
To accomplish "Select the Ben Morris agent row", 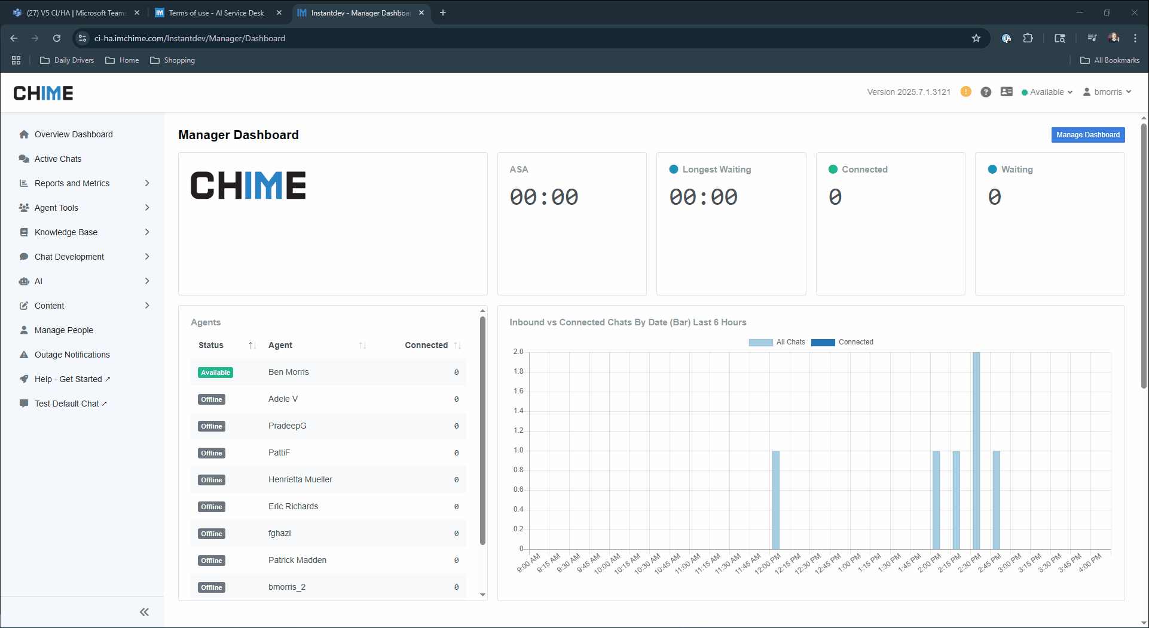I will [x=328, y=372].
